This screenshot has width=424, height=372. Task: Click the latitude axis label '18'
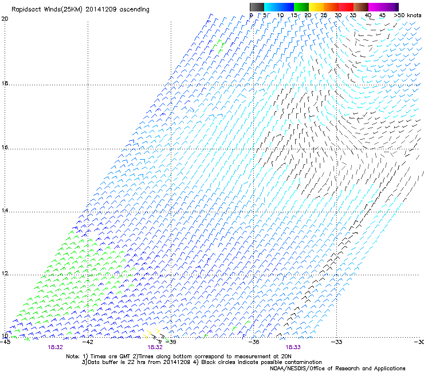(5, 83)
